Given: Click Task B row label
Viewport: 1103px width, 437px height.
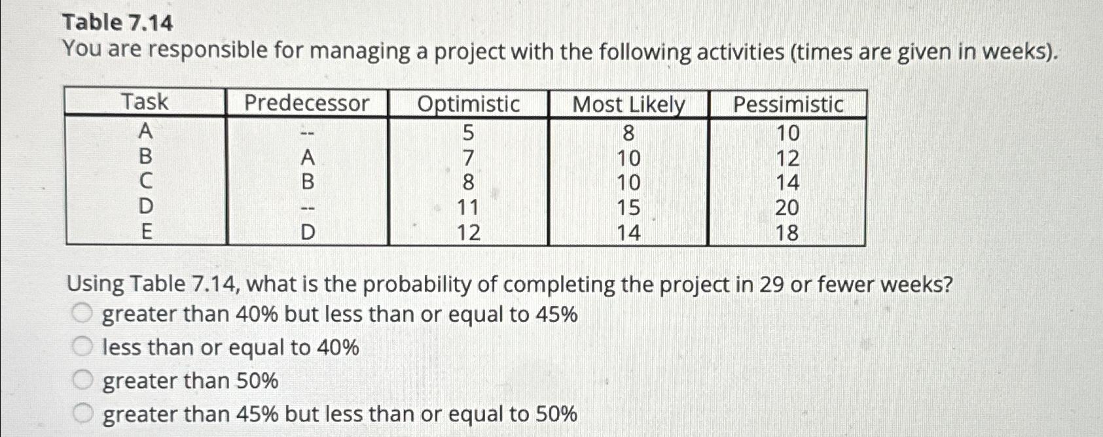Looking at the screenshot, I should 145,157.
